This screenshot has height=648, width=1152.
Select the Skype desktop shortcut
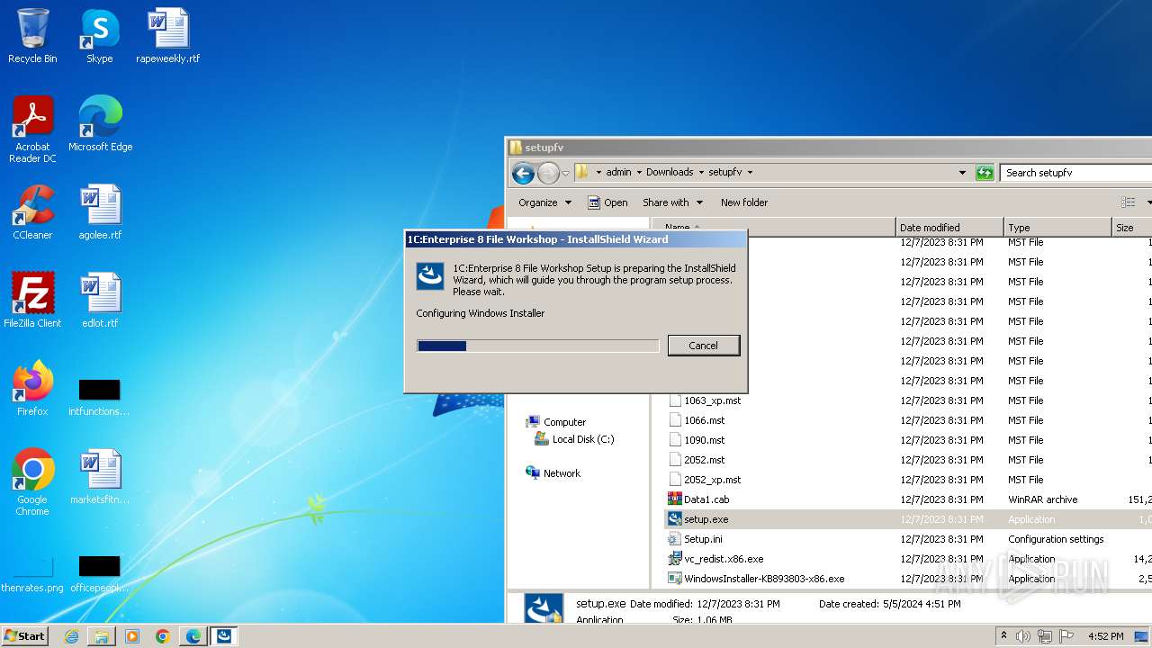99,36
